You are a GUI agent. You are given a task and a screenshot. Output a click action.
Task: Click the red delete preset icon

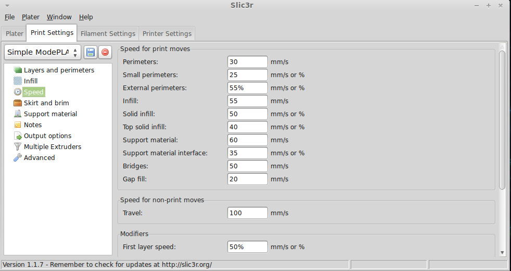coord(105,52)
